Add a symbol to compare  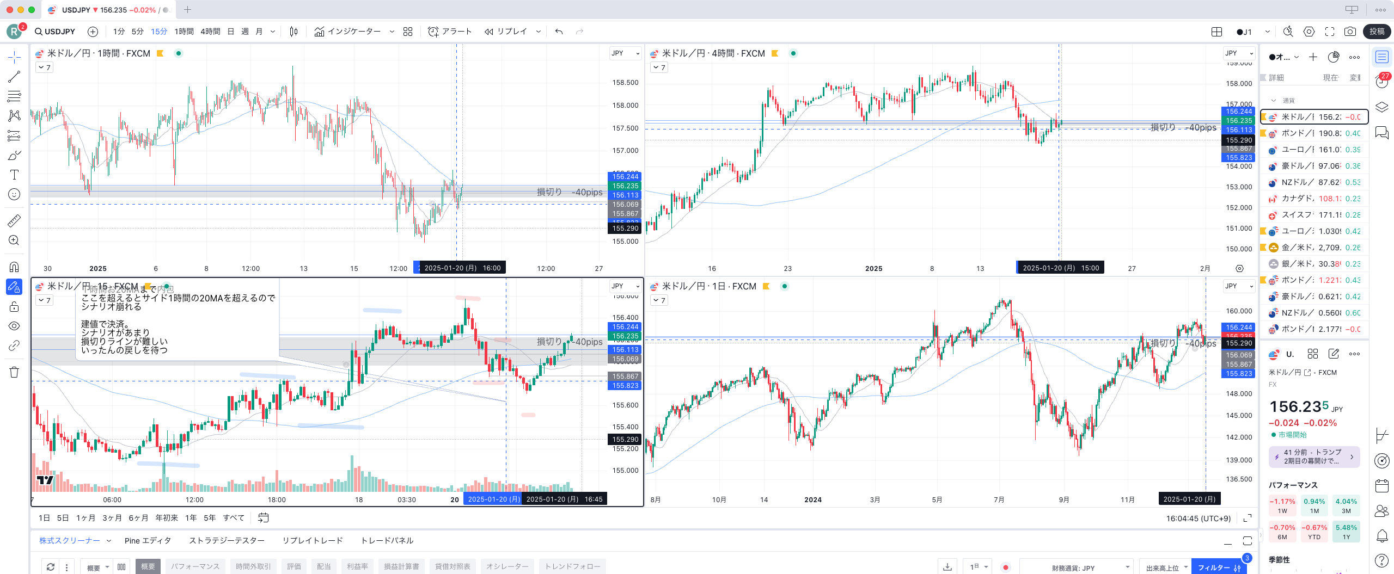pos(93,32)
